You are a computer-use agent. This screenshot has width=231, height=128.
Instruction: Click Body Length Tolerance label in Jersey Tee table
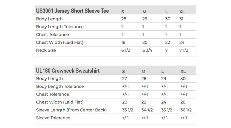(x=60, y=27)
